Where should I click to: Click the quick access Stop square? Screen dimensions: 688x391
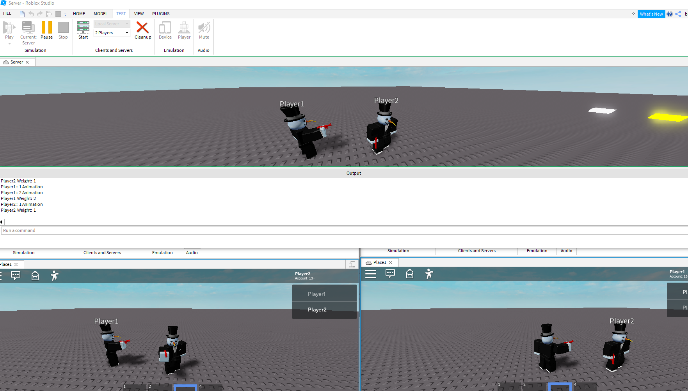point(58,14)
